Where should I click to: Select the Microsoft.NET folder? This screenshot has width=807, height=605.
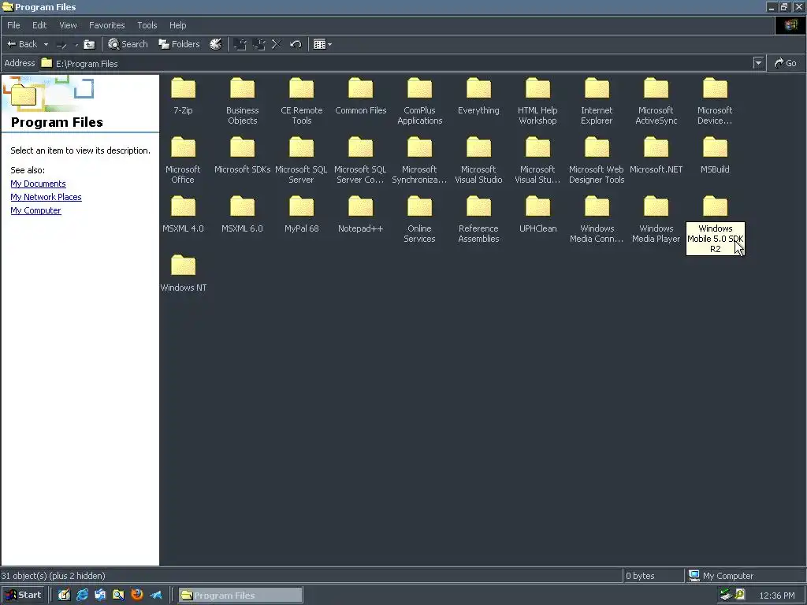pyautogui.click(x=656, y=155)
